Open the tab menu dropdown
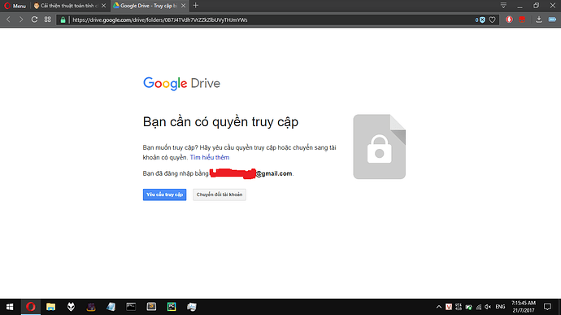 click(503, 6)
